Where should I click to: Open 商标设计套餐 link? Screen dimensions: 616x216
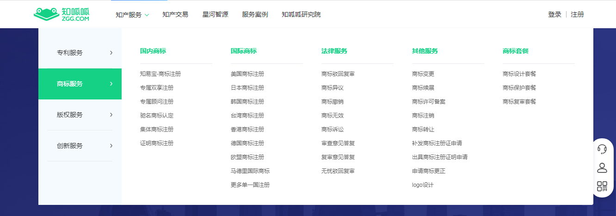pyautogui.click(x=519, y=74)
